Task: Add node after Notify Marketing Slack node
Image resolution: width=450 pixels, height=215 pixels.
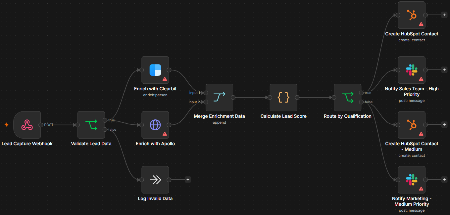Action: pyautogui.click(x=444, y=180)
